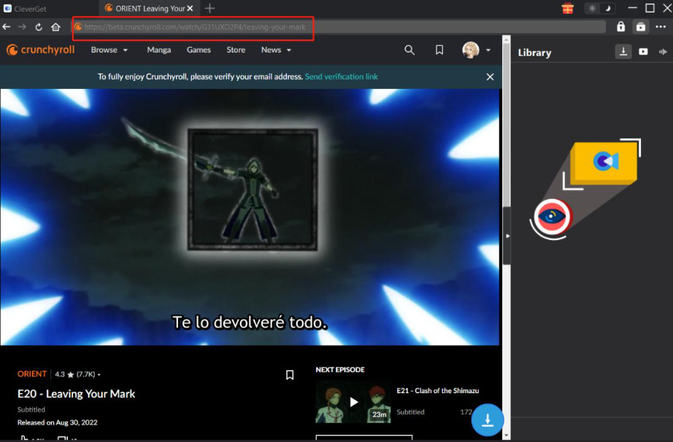
Task: Switch to the light mode sun toggle
Action: [591, 8]
